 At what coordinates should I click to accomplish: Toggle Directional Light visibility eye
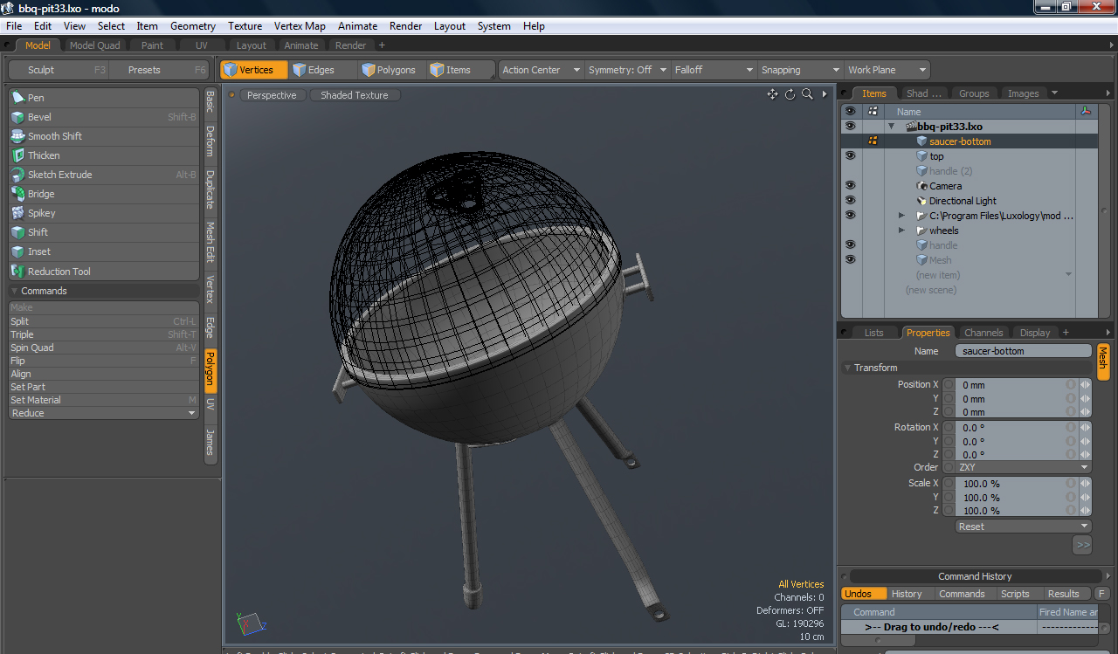[x=850, y=200]
